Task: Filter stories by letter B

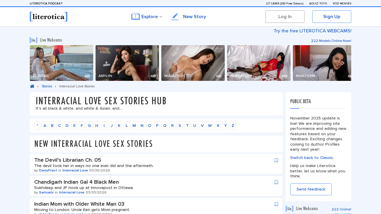Action: coord(52,125)
